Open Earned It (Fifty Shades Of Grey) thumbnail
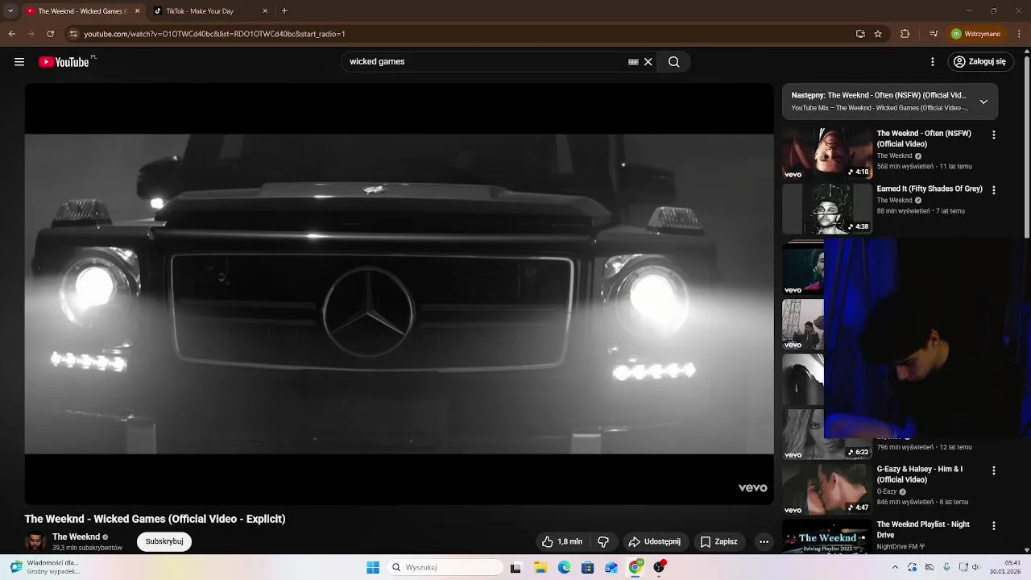 827,208
